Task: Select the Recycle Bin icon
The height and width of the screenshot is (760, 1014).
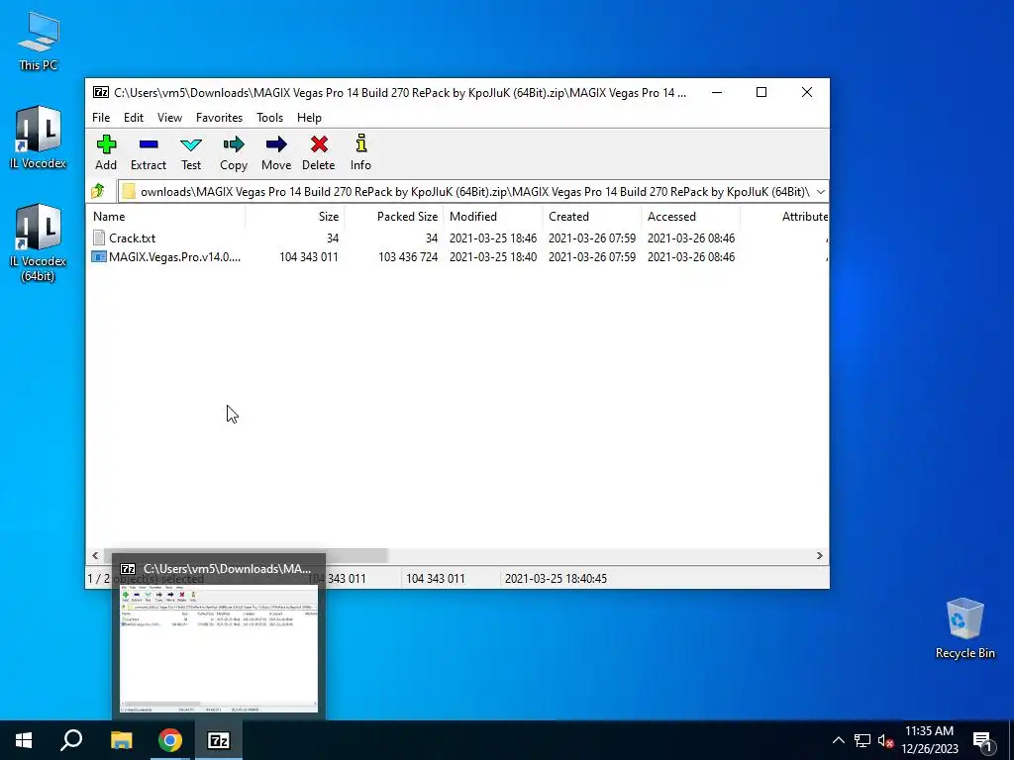Action: tap(964, 628)
